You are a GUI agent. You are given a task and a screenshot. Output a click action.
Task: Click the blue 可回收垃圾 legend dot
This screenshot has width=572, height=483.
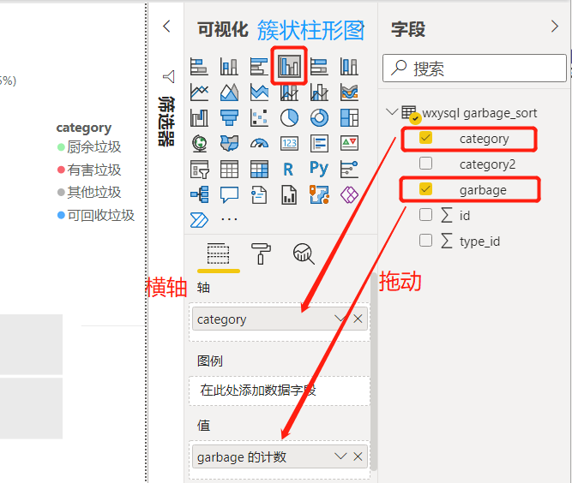click(x=61, y=215)
